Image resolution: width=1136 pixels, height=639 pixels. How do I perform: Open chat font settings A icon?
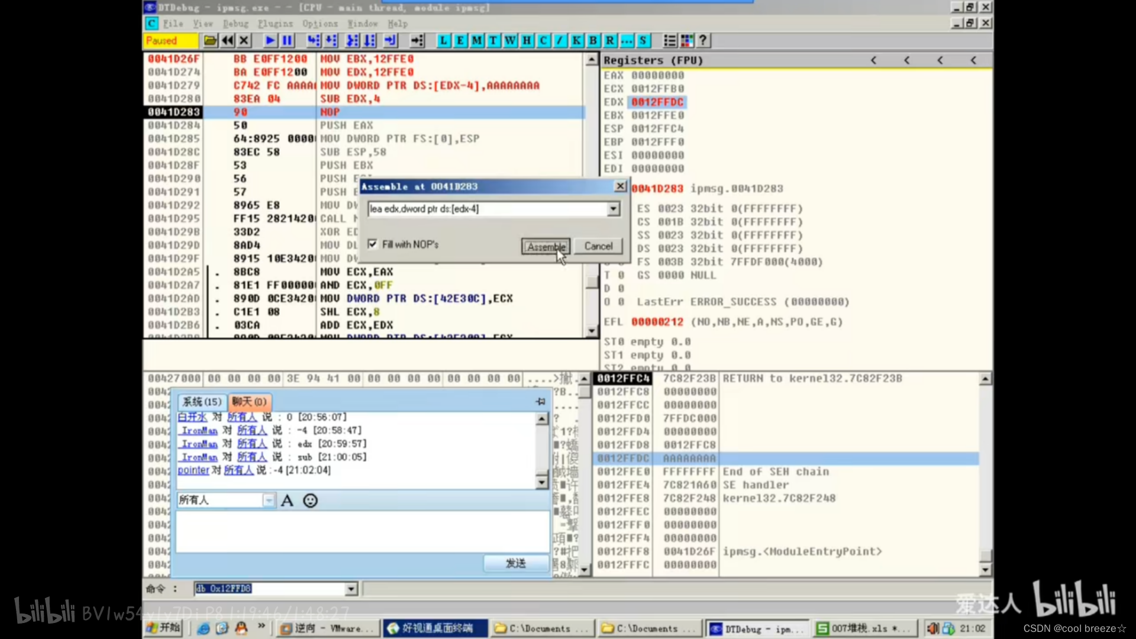287,501
